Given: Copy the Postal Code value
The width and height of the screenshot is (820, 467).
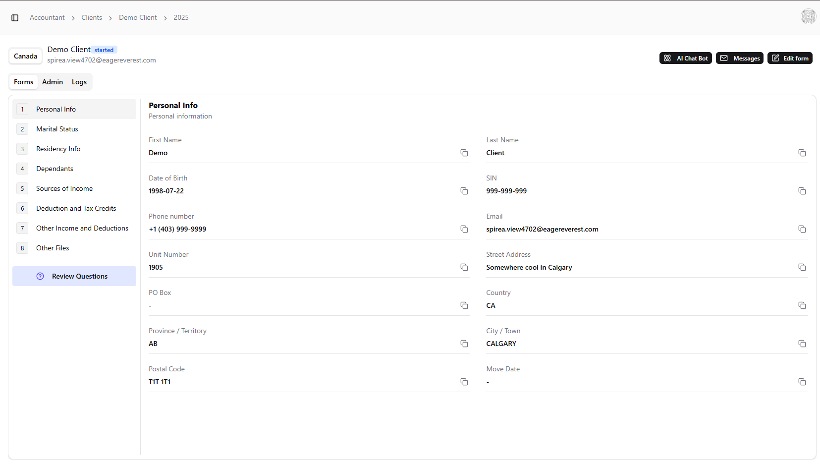Looking at the screenshot, I should (464, 382).
